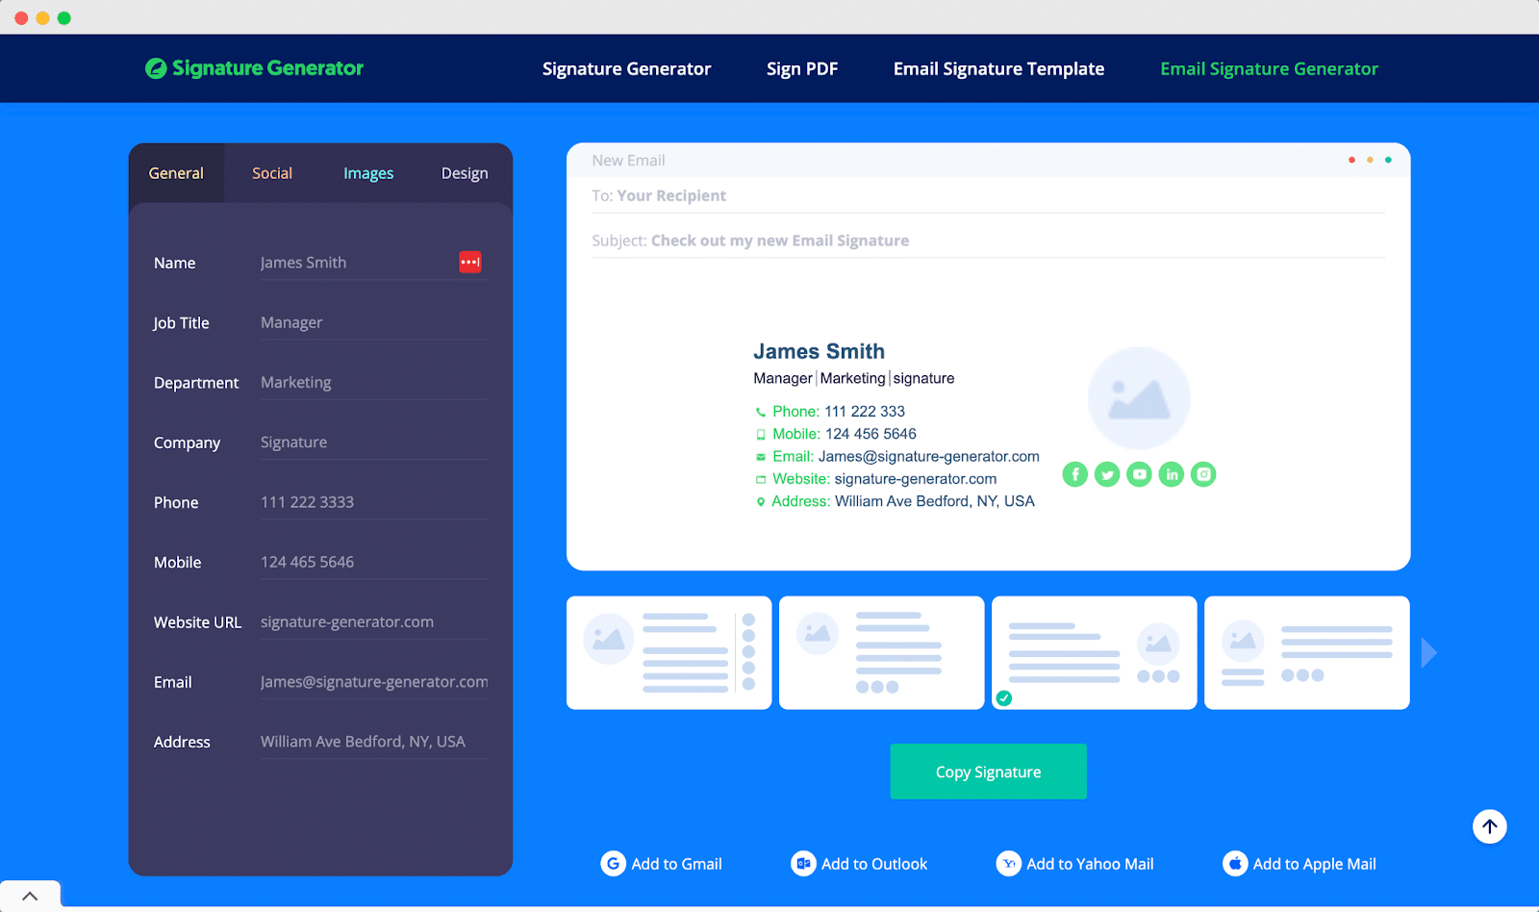Open Signature Generator nav menu item

click(626, 69)
